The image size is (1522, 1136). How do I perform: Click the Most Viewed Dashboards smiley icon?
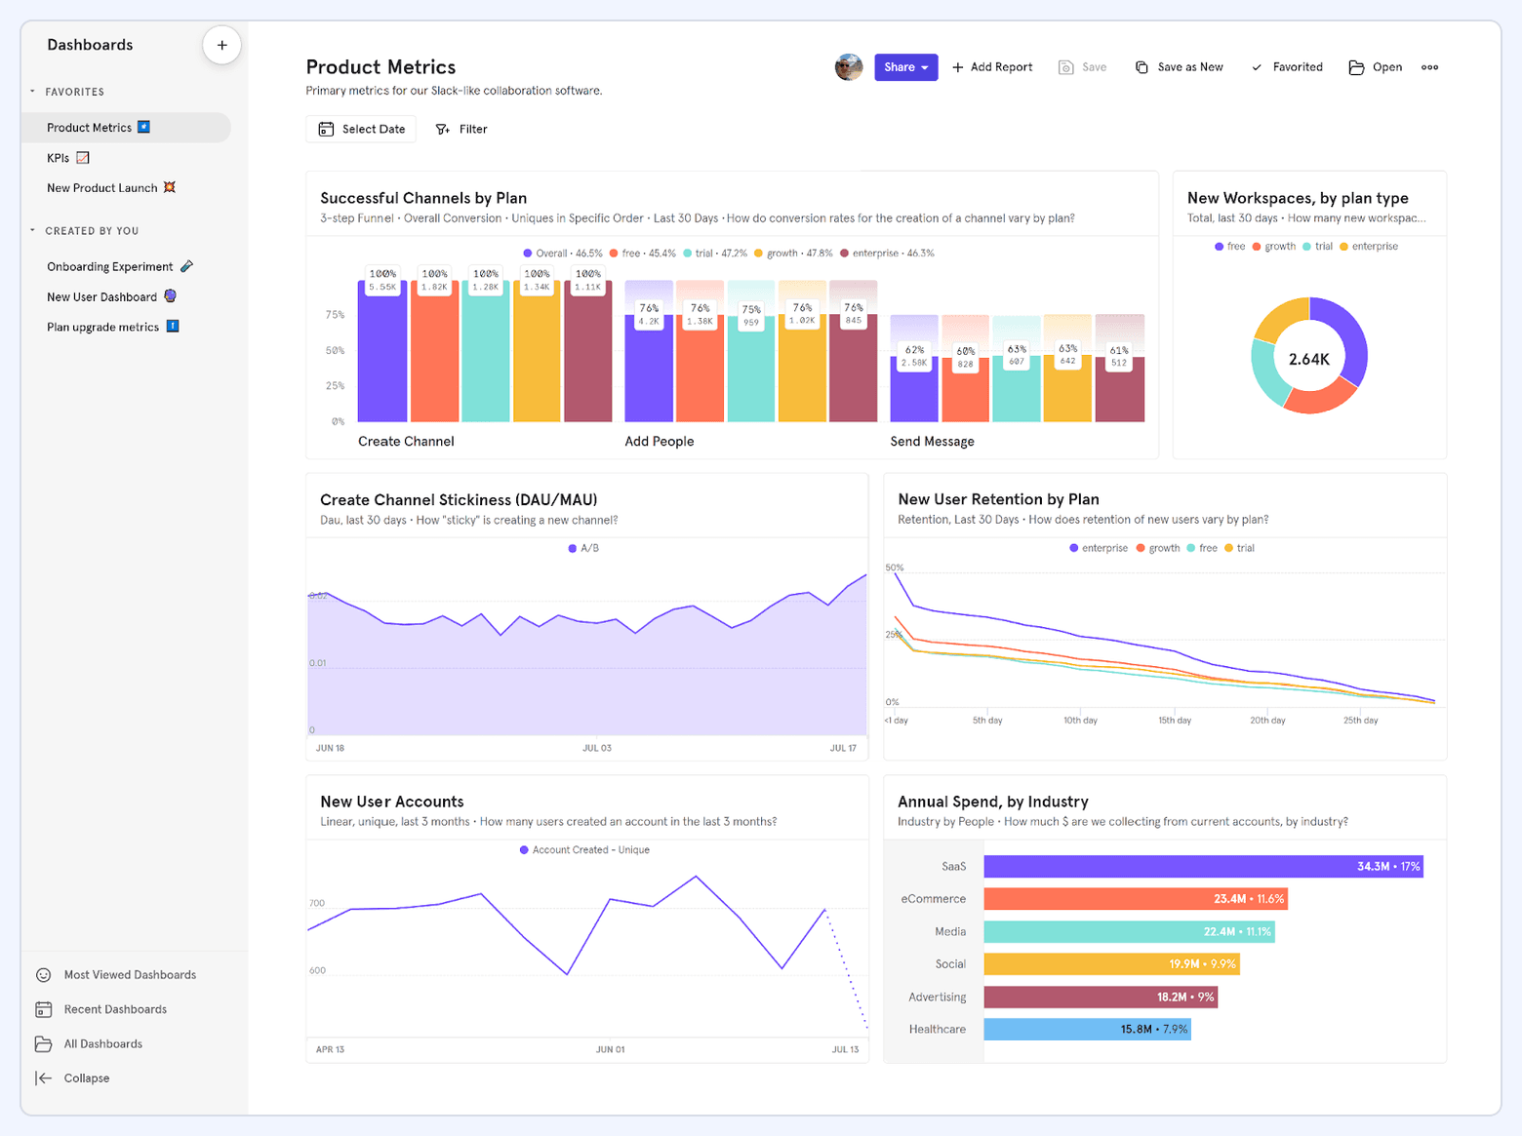coord(44,974)
